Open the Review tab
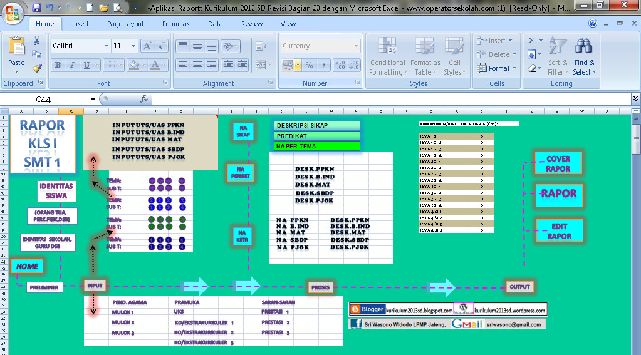Screen dimensions: 641x355 tap(252, 24)
